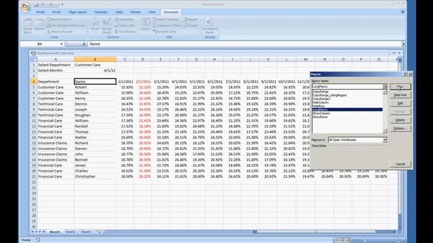Open the XML Source pane
This screenshot has height=243, width=433.
145,24
